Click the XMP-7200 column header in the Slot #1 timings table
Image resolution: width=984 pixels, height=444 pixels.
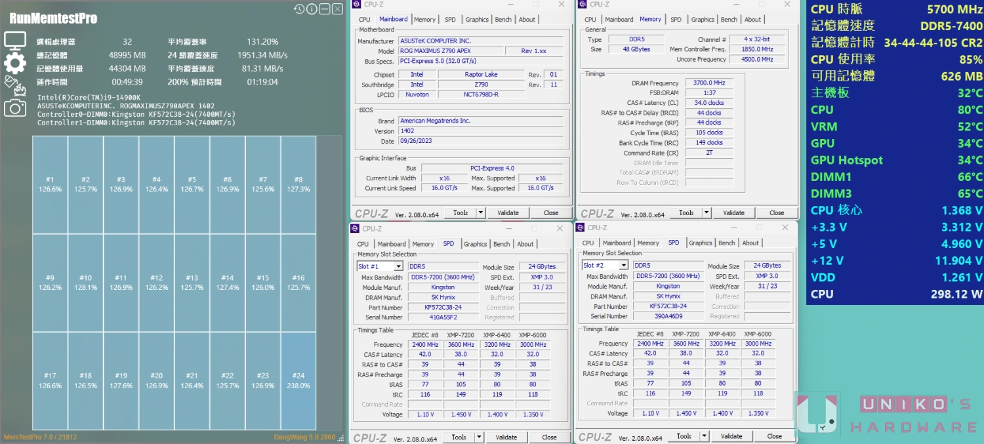[x=461, y=334]
